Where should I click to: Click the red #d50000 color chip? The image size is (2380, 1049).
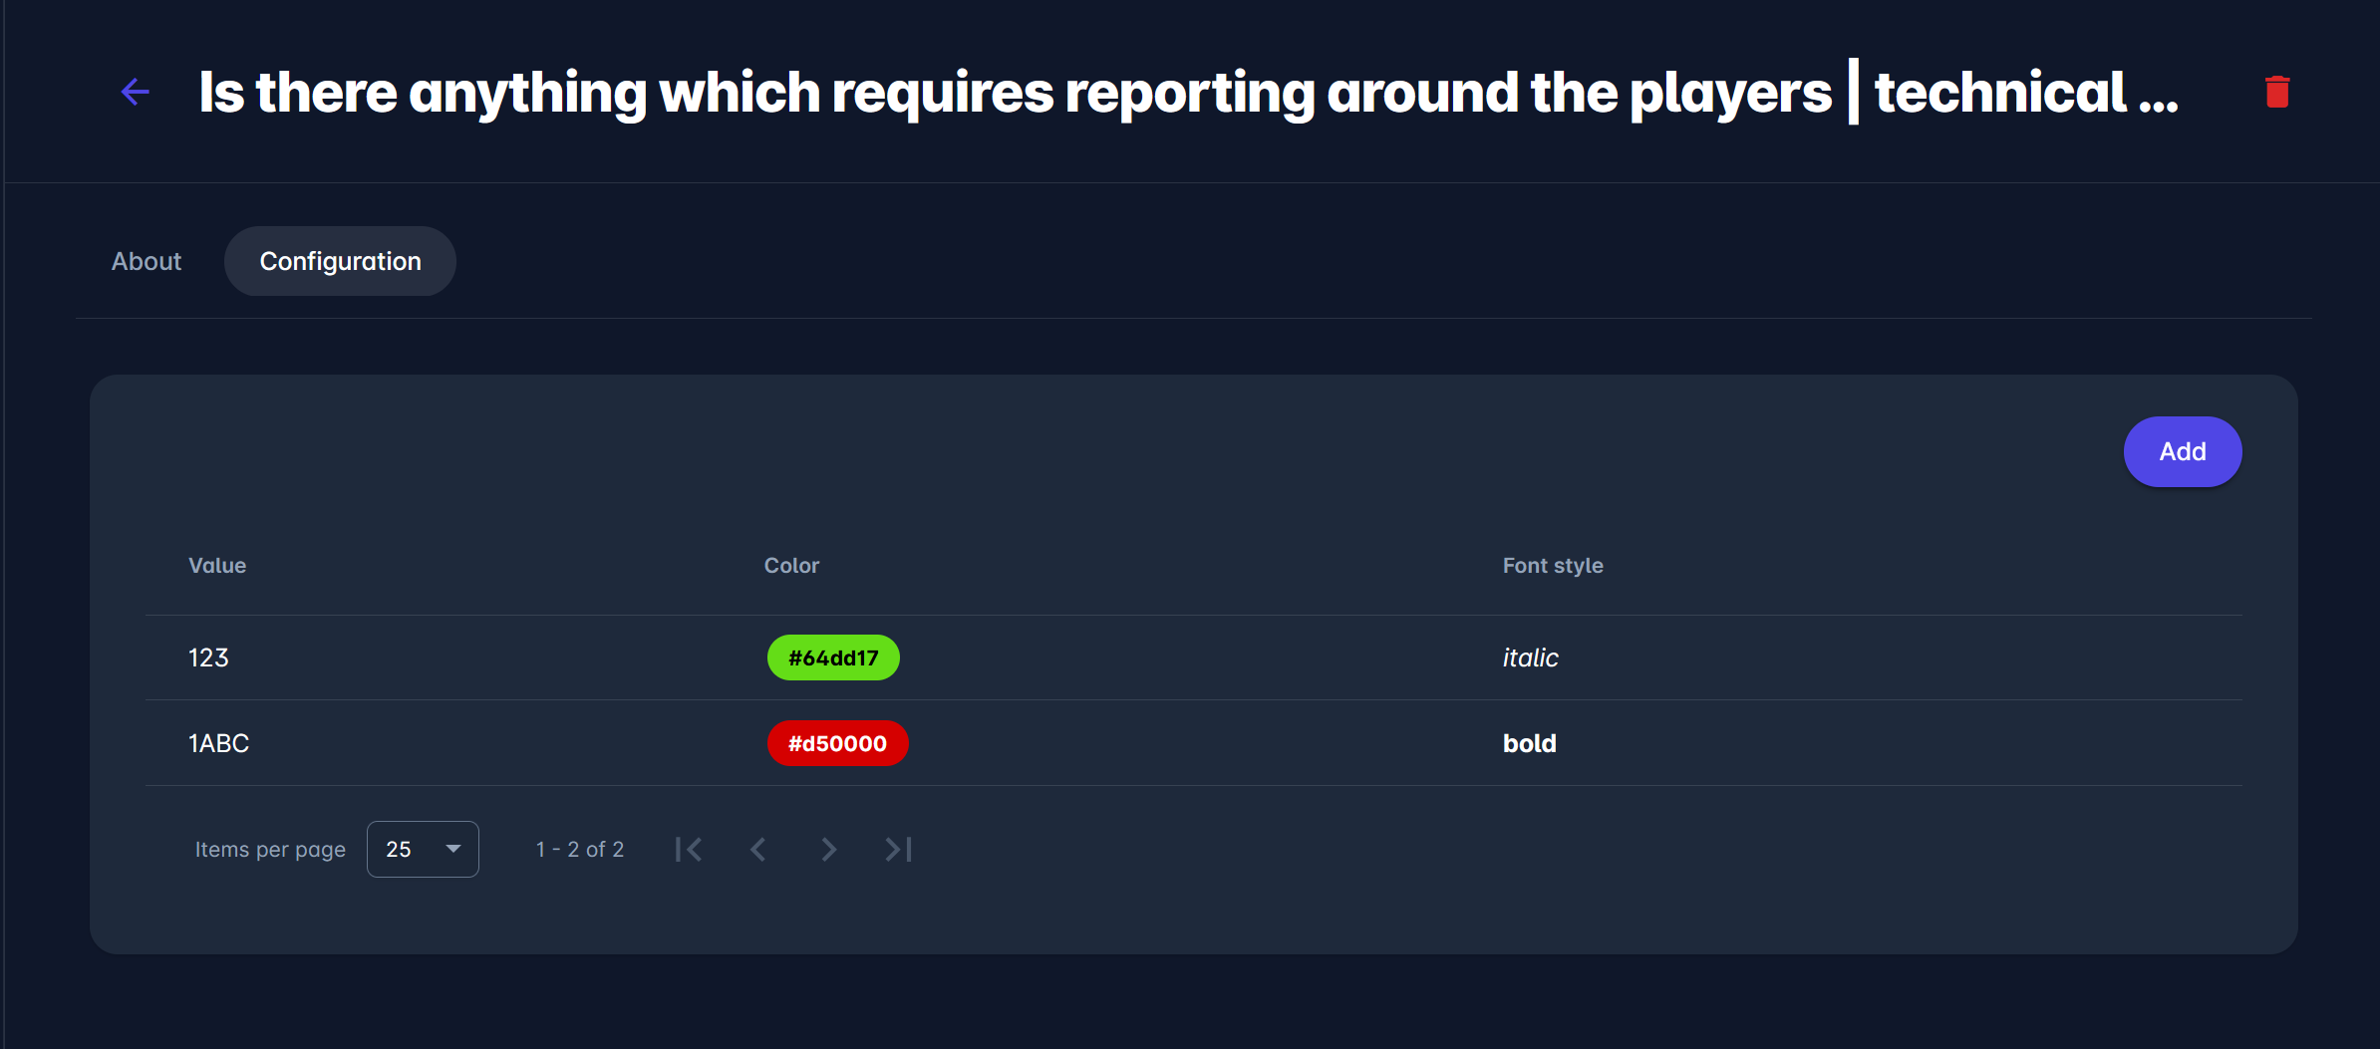tap(837, 743)
